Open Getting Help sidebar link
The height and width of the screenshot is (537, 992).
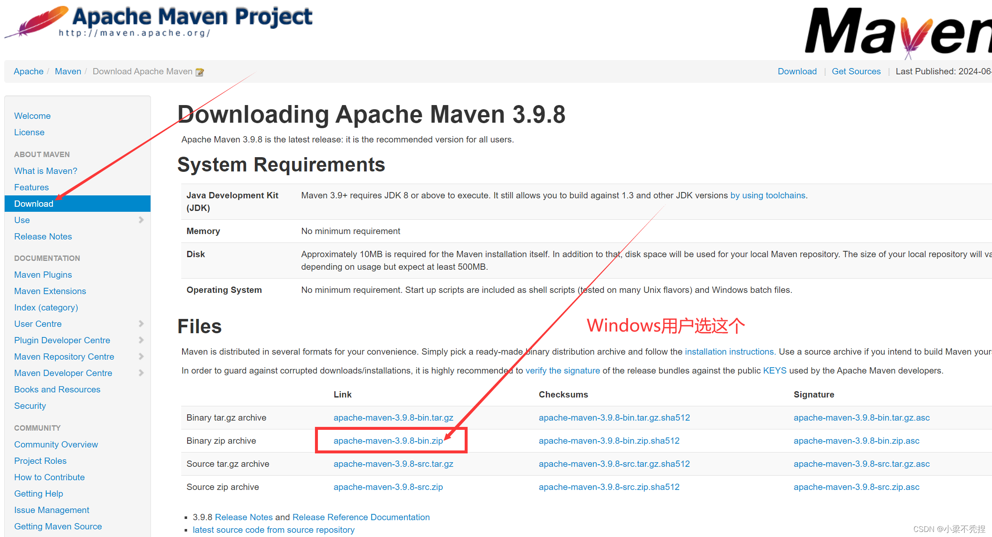click(x=39, y=494)
